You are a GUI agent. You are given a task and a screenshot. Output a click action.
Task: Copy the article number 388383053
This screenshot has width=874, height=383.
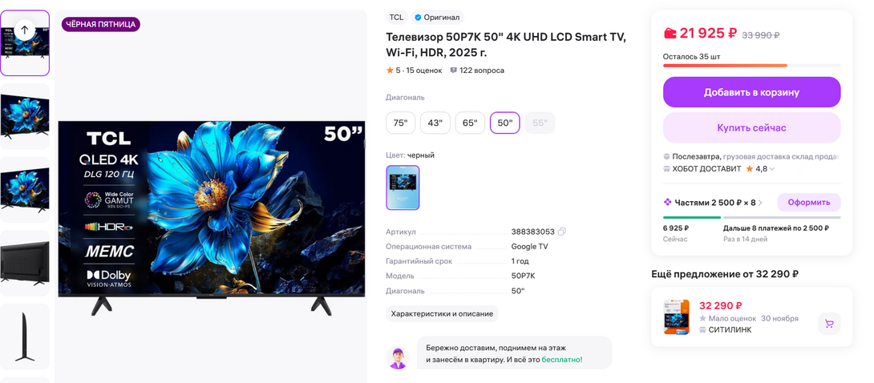[562, 232]
